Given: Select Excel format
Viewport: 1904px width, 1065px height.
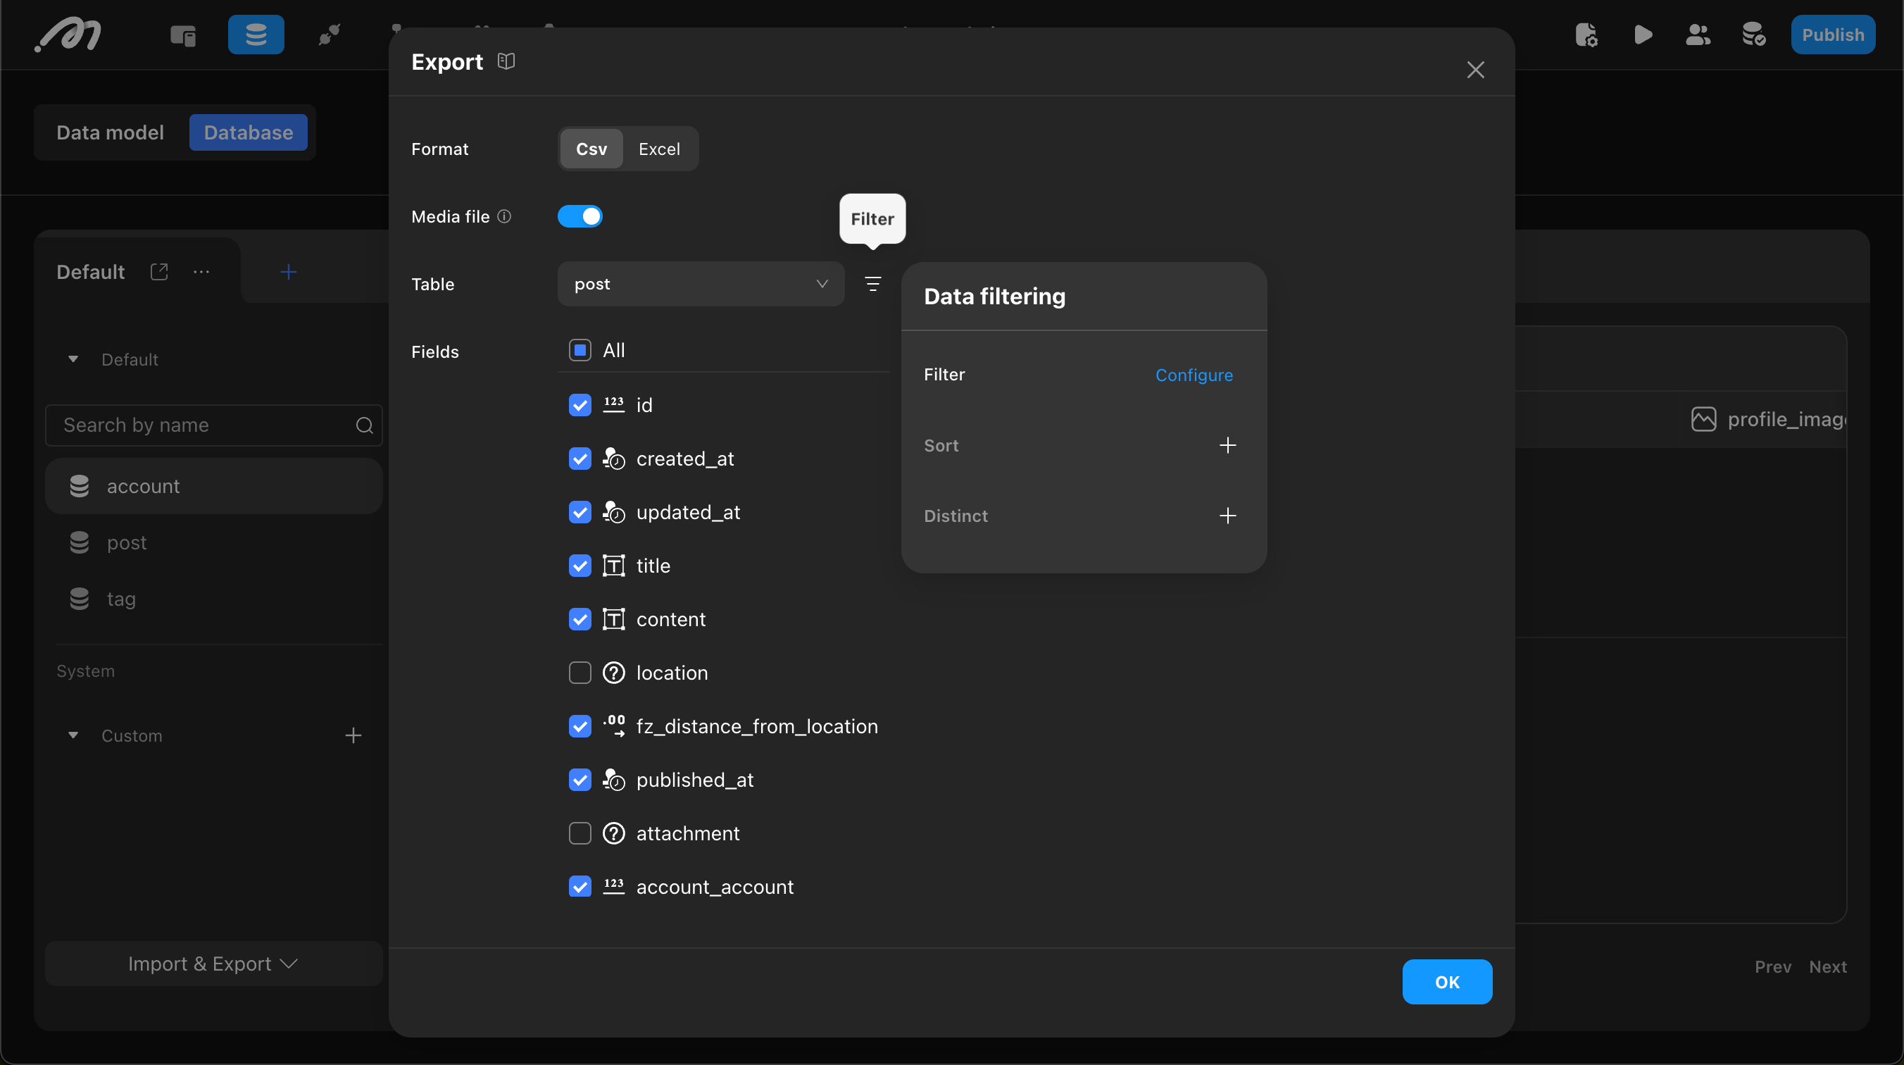Looking at the screenshot, I should [659, 149].
